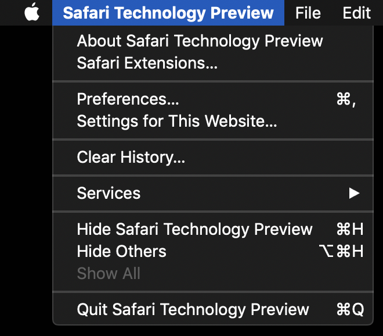Viewport: 383px width, 336px height.
Task: Expand the Services submenu
Action: coord(213,193)
